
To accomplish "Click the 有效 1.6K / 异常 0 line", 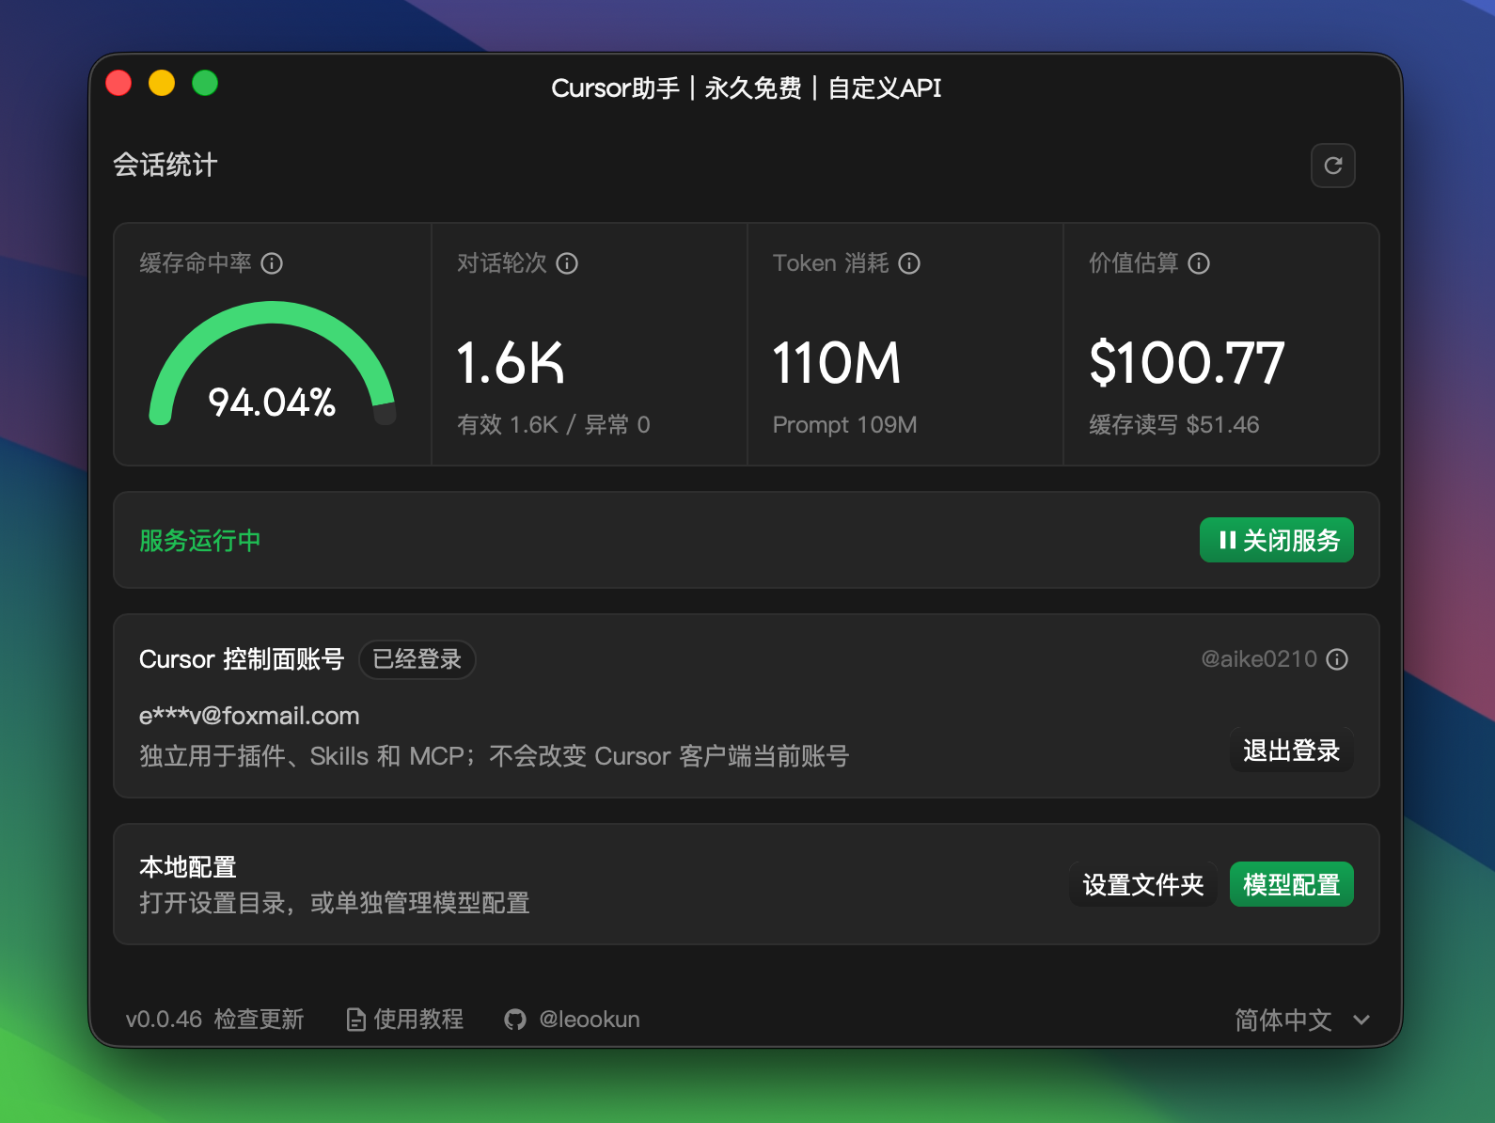I will click(x=553, y=425).
